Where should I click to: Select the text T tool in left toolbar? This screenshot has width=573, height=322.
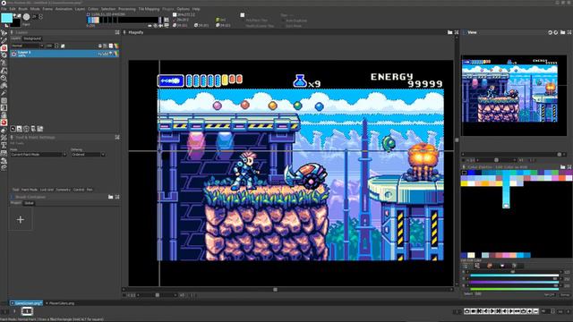click(x=4, y=145)
